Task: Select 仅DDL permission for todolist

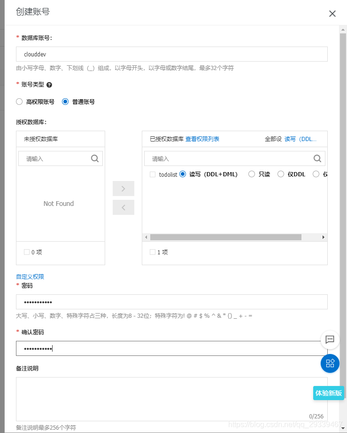Action: (x=281, y=174)
